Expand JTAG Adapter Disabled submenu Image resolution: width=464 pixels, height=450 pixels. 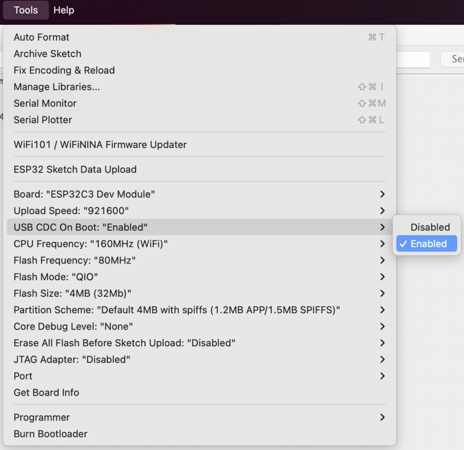pyautogui.click(x=199, y=360)
